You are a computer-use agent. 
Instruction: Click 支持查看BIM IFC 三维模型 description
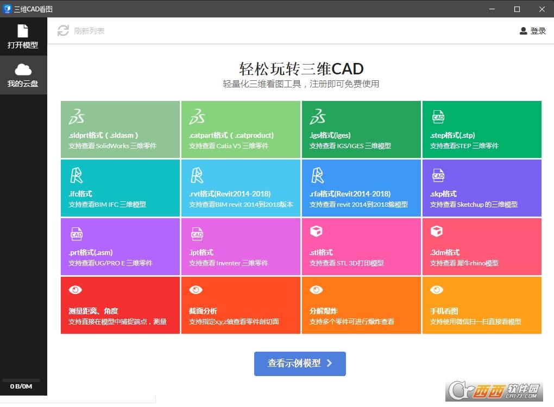coord(107,205)
